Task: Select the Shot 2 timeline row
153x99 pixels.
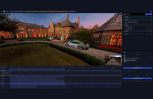Action: tap(61, 79)
